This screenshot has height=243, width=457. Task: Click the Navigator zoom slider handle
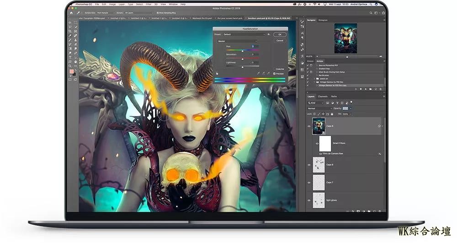347,57
